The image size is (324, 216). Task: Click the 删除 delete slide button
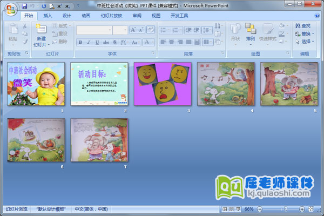[x=60, y=42]
